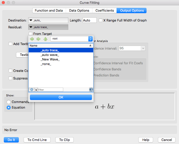Screen dimensions: 179x144
Task: Click the green forward arrow in browser
Action: [x=39, y=39]
